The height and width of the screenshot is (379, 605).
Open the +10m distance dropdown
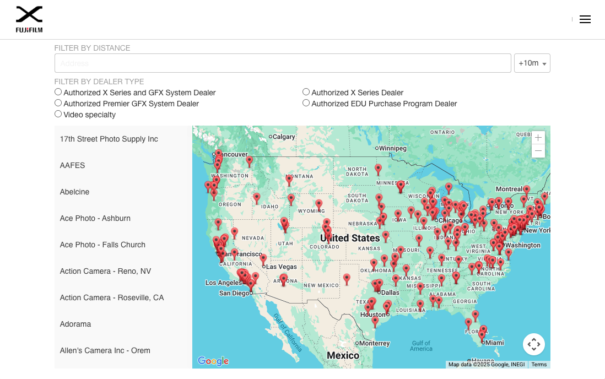pos(532,63)
